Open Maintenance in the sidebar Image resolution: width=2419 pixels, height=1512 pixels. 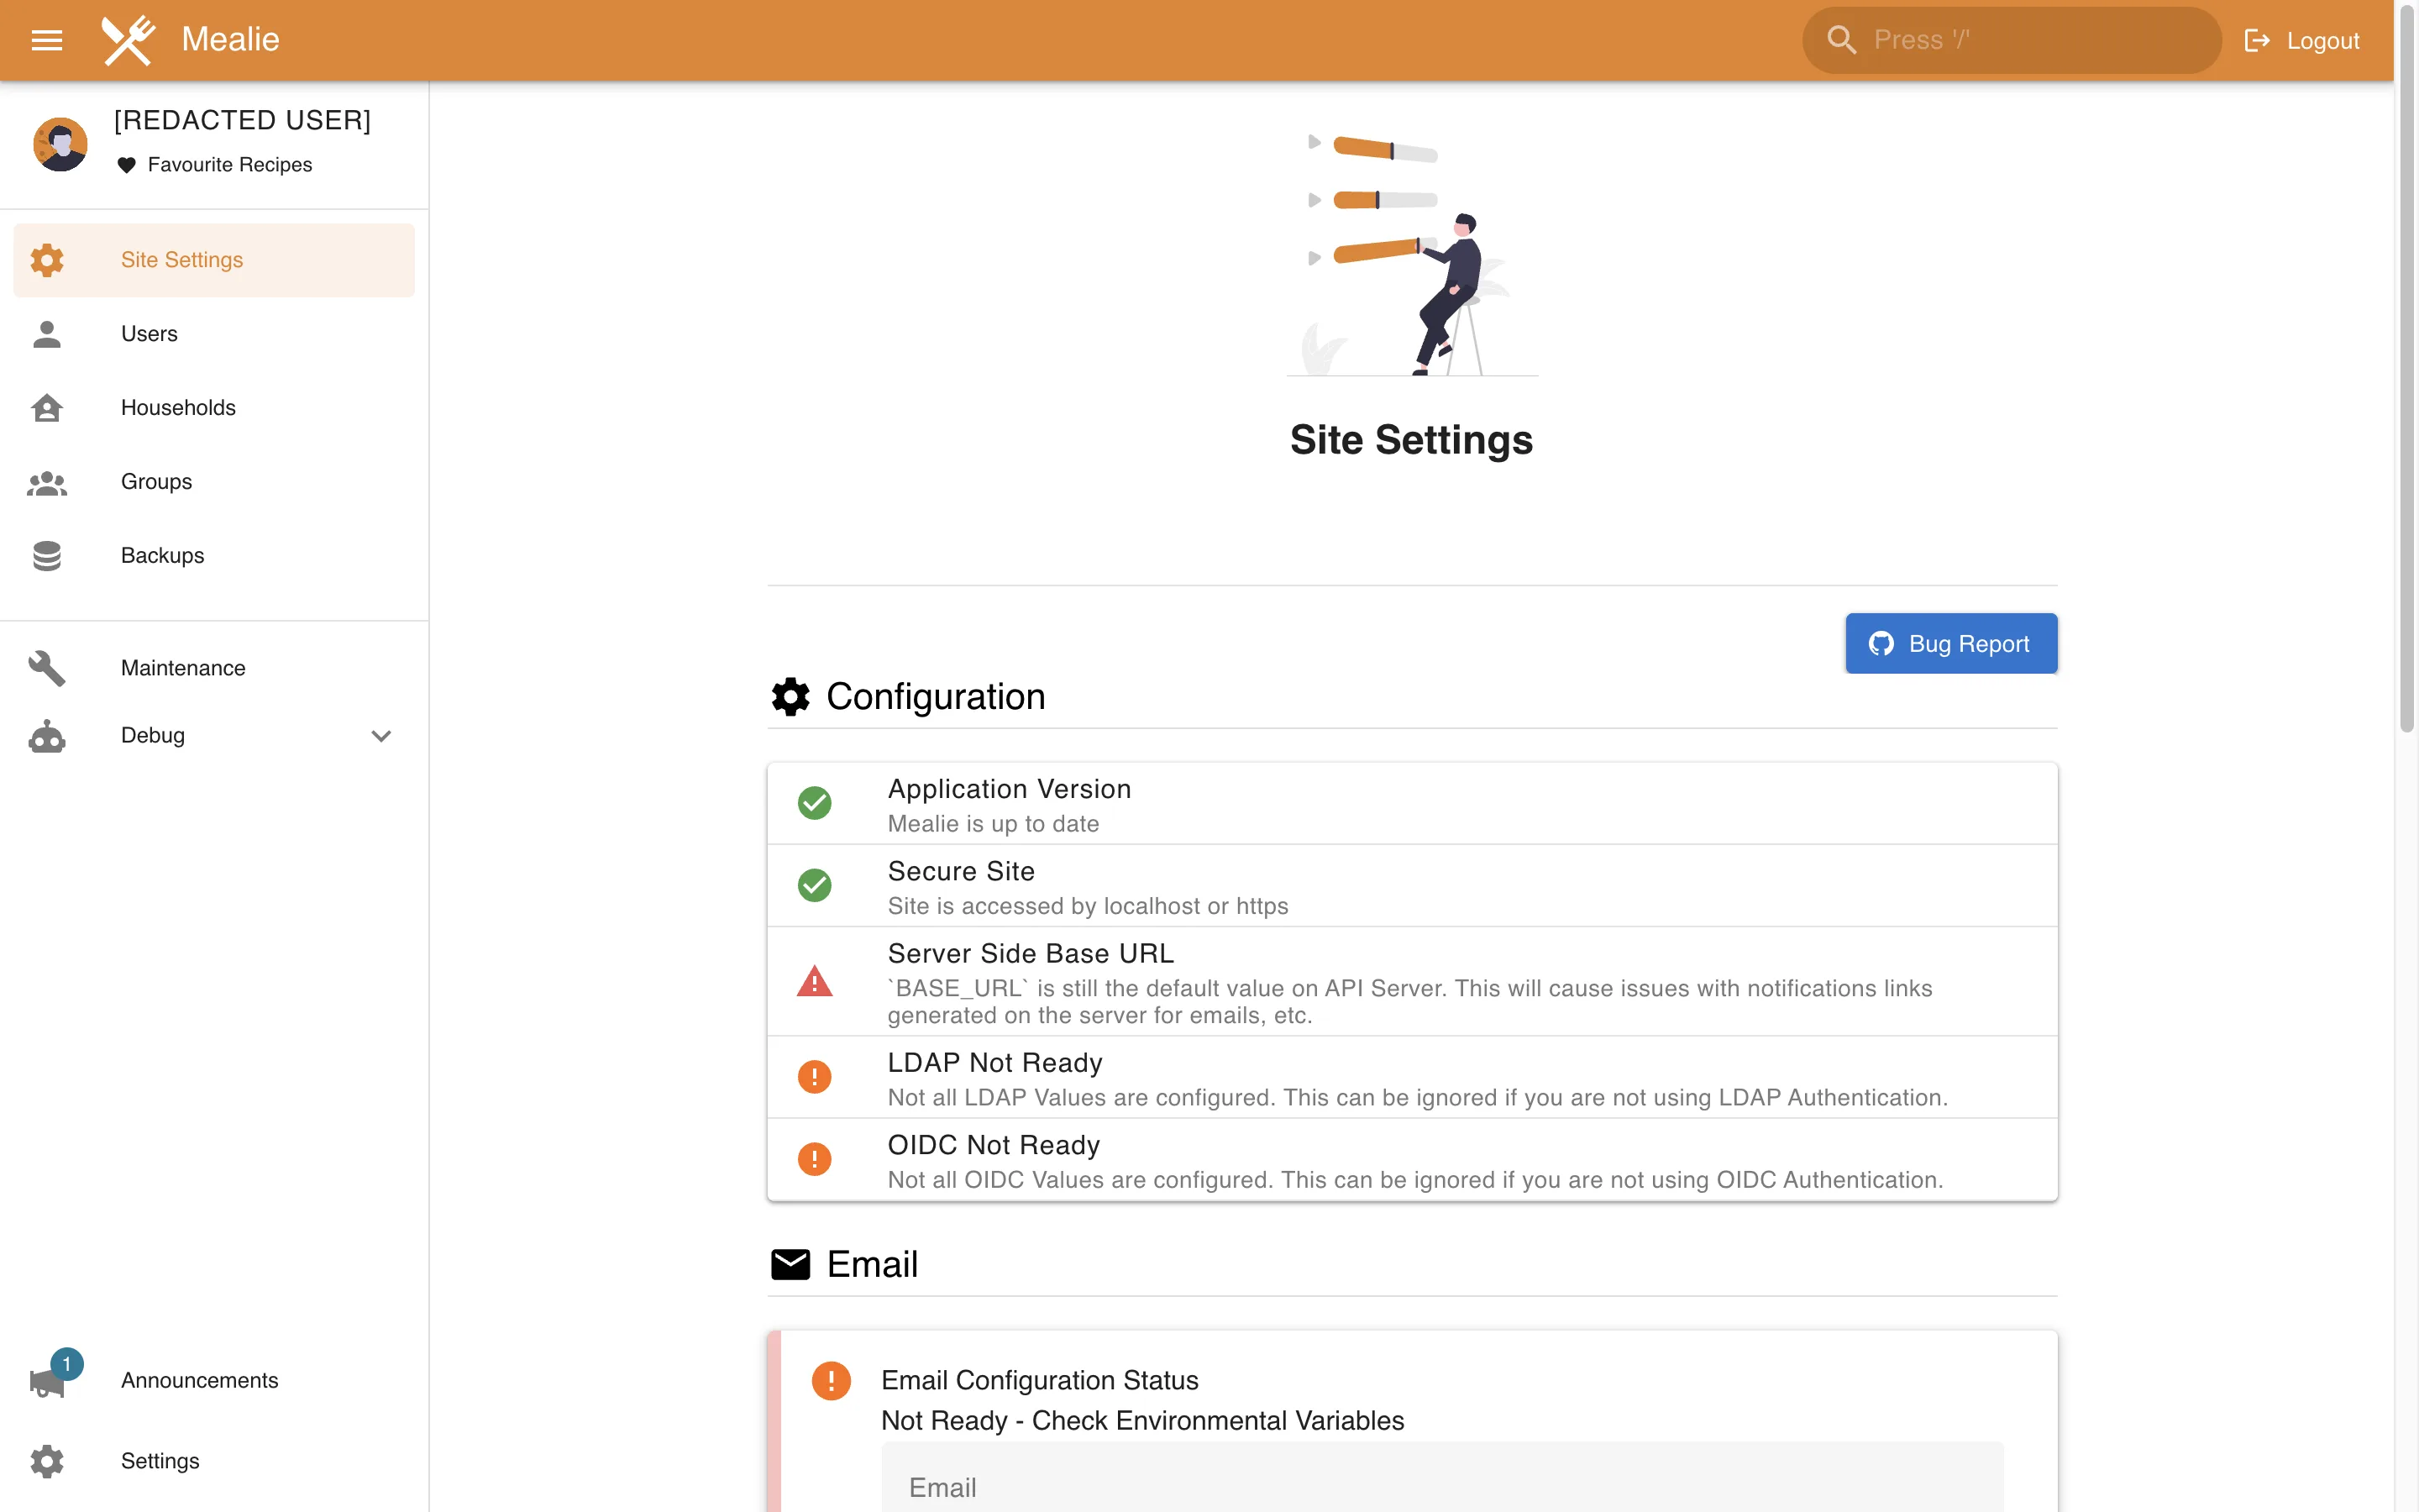pyautogui.click(x=214, y=668)
